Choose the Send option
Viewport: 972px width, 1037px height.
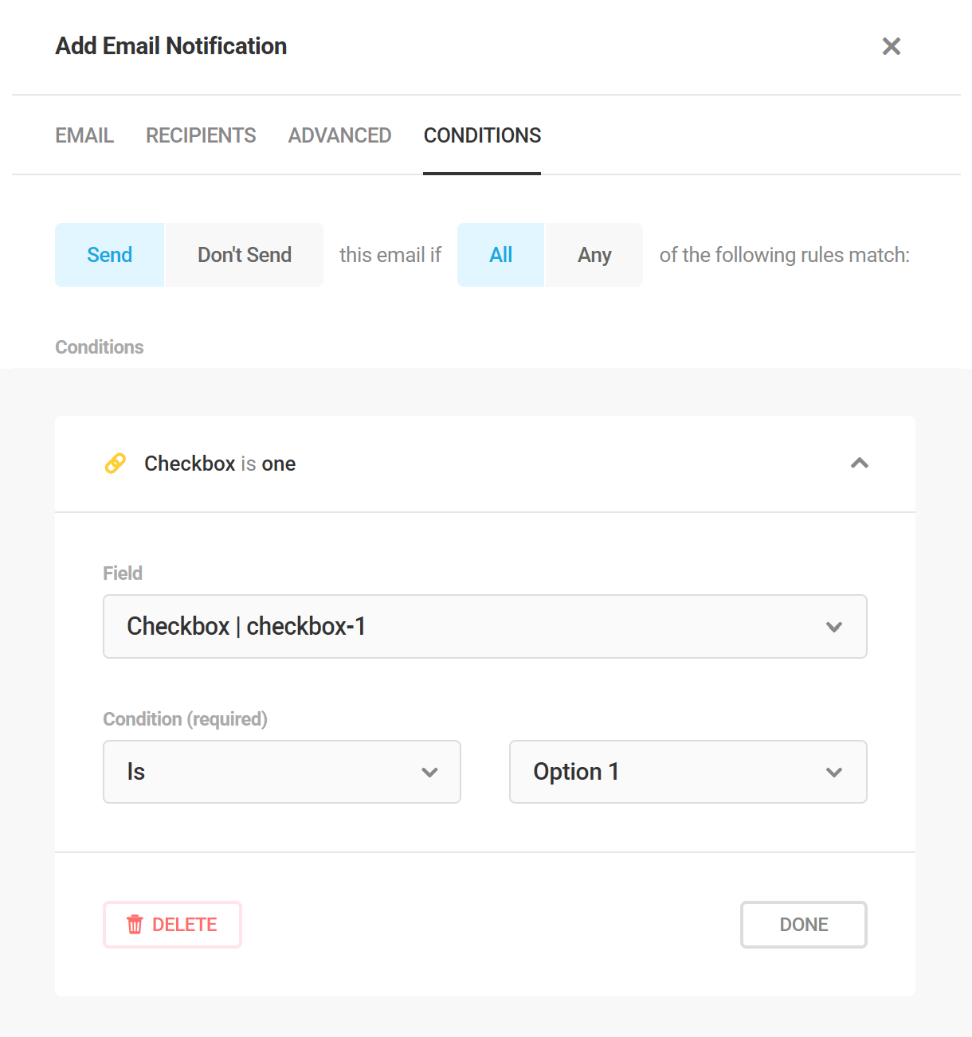coord(109,255)
